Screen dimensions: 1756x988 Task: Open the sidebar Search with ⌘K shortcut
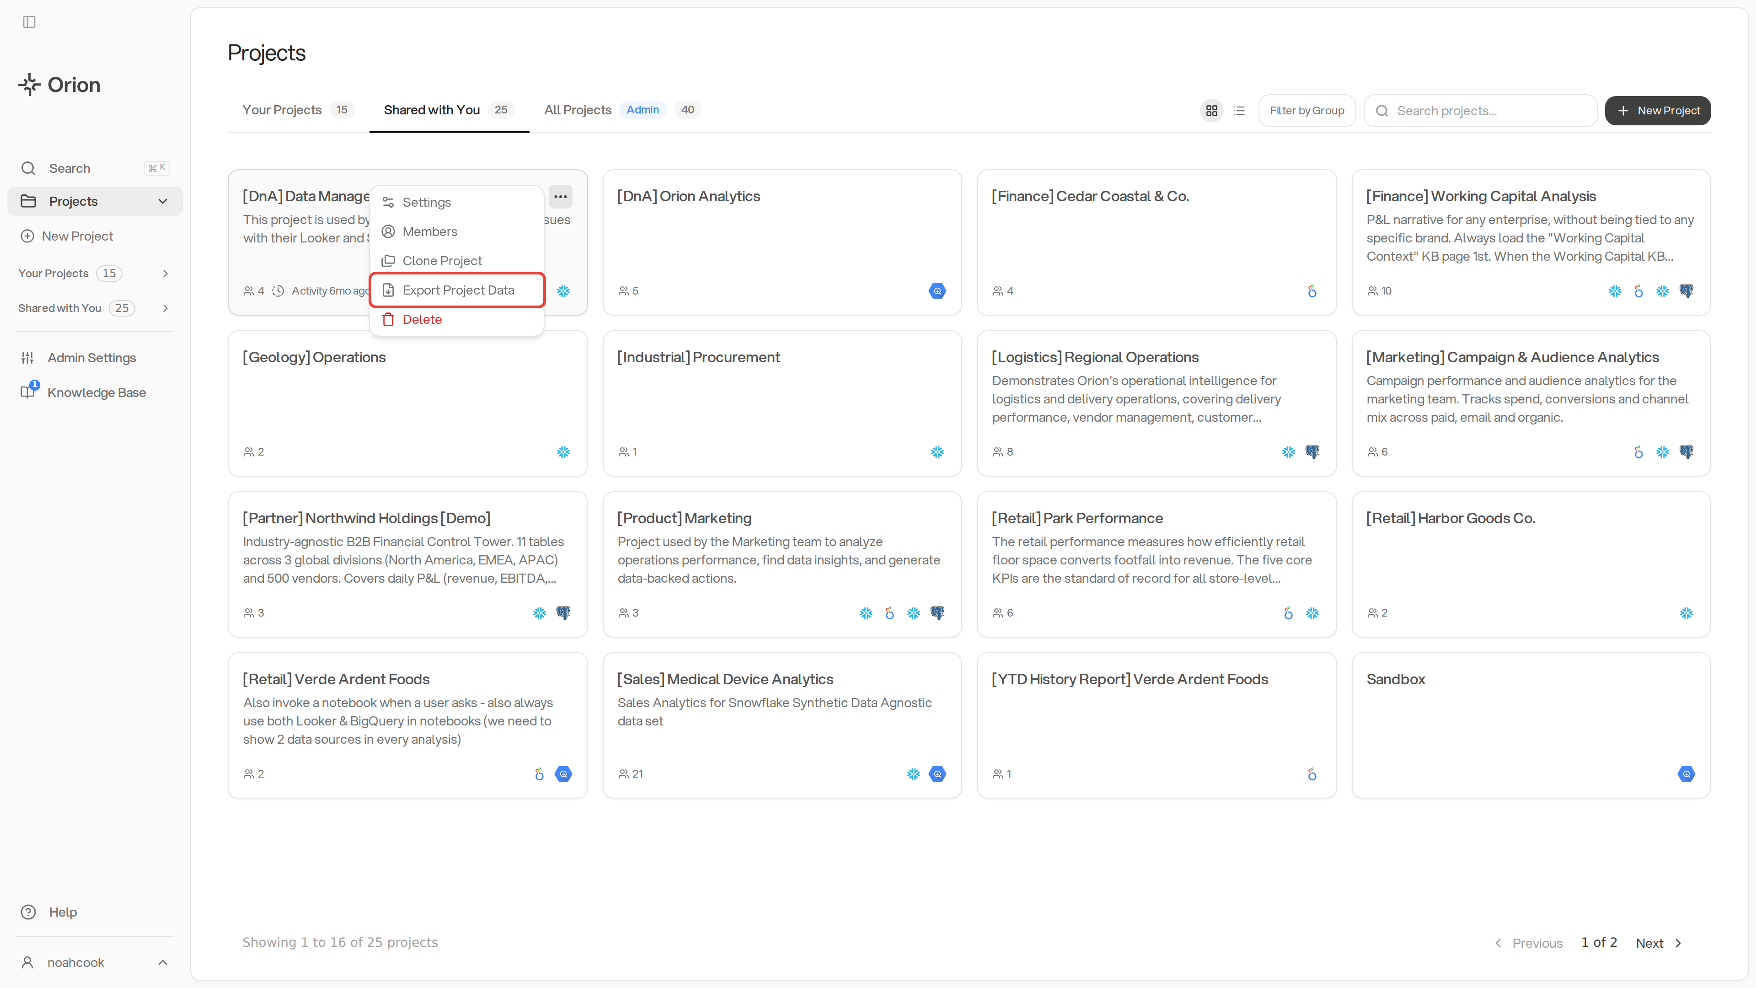point(95,168)
